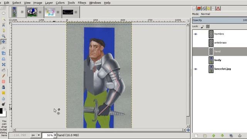247x139 pixels.
Task: Show the body layer via eye column
Action: tap(196, 60)
